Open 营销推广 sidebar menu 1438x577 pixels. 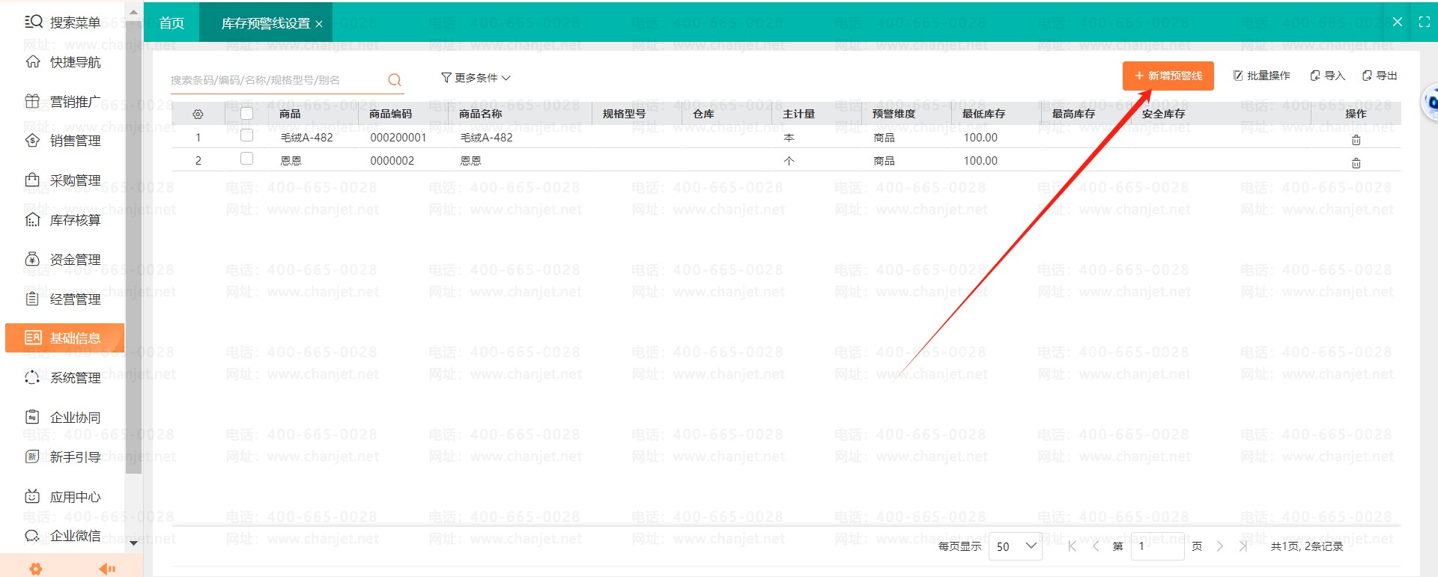(x=63, y=102)
